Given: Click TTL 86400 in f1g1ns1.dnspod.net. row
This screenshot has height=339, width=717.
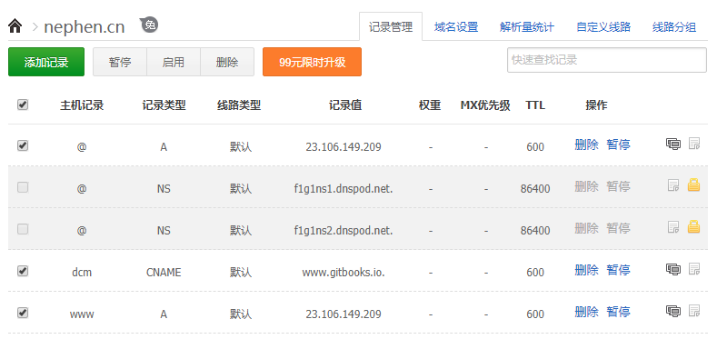Looking at the screenshot, I should pos(535,188).
